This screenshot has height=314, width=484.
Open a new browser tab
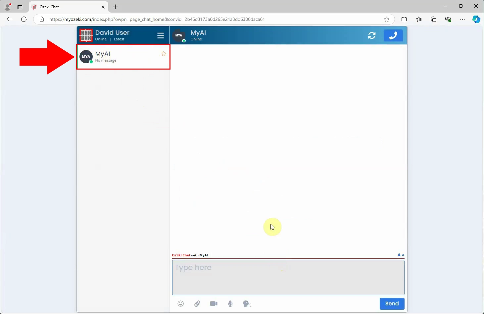(x=115, y=7)
